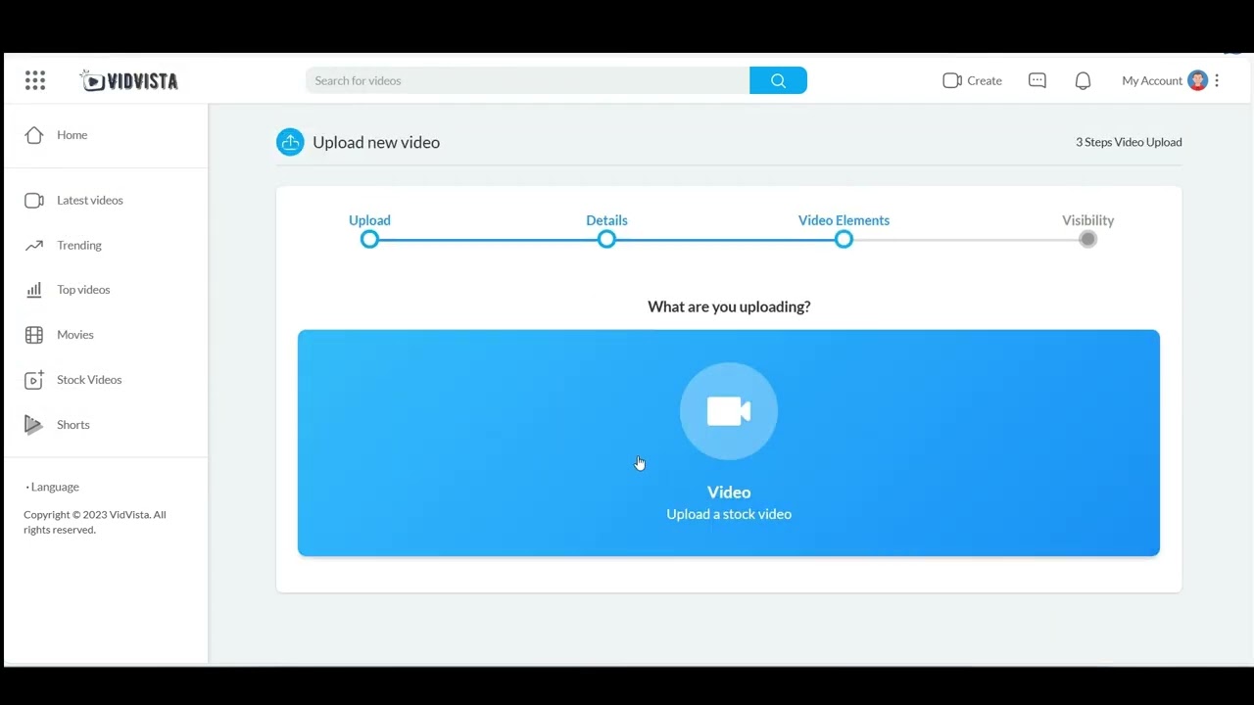Open the notifications bell

pos(1083,80)
